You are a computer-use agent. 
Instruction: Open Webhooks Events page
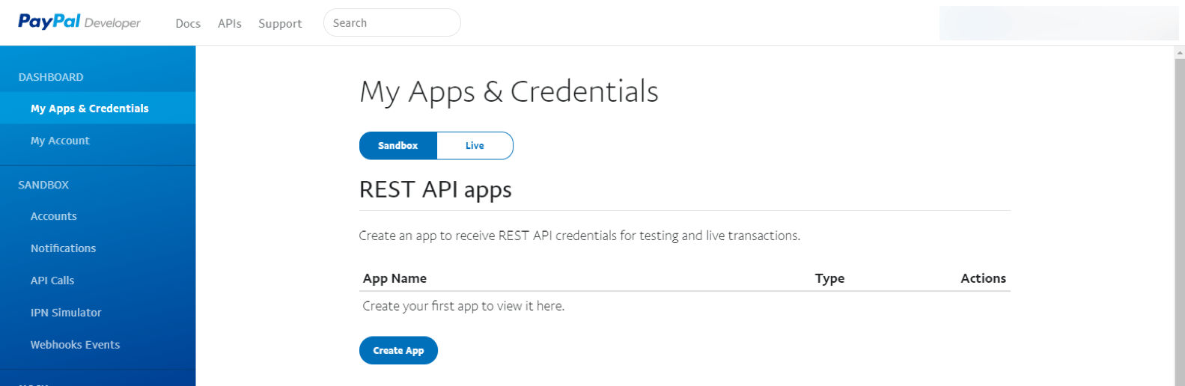(75, 345)
